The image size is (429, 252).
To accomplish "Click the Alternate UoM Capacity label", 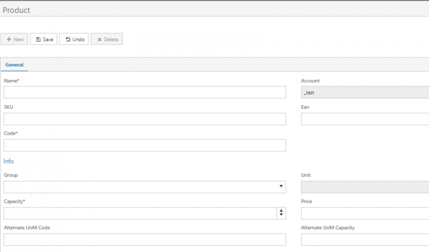I will coord(328,228).
